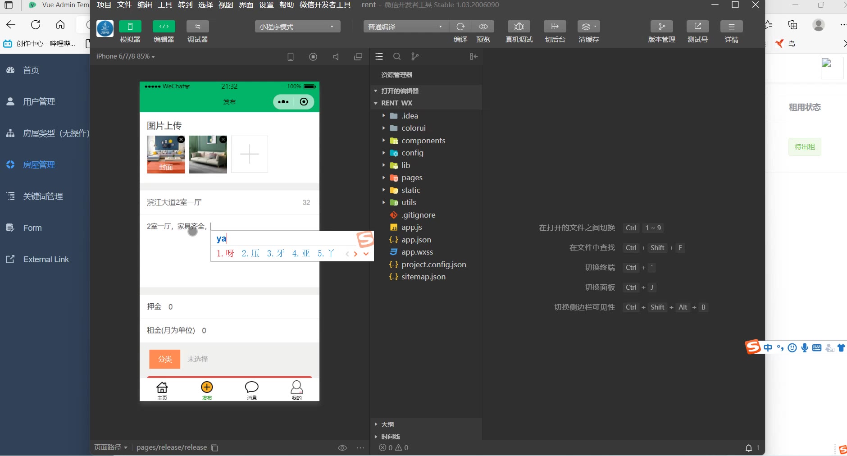The width and height of the screenshot is (847, 456).
Task: Click the 发布 plus tab icon in simulator
Action: coord(207,388)
